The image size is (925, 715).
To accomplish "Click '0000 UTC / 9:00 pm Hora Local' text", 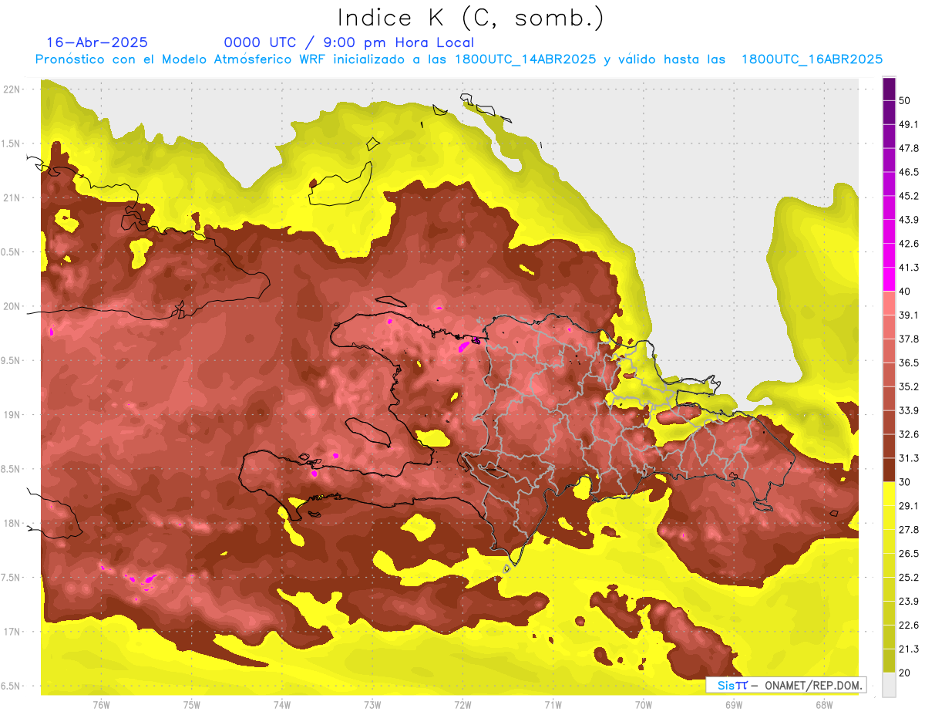I will pyautogui.click(x=349, y=42).
